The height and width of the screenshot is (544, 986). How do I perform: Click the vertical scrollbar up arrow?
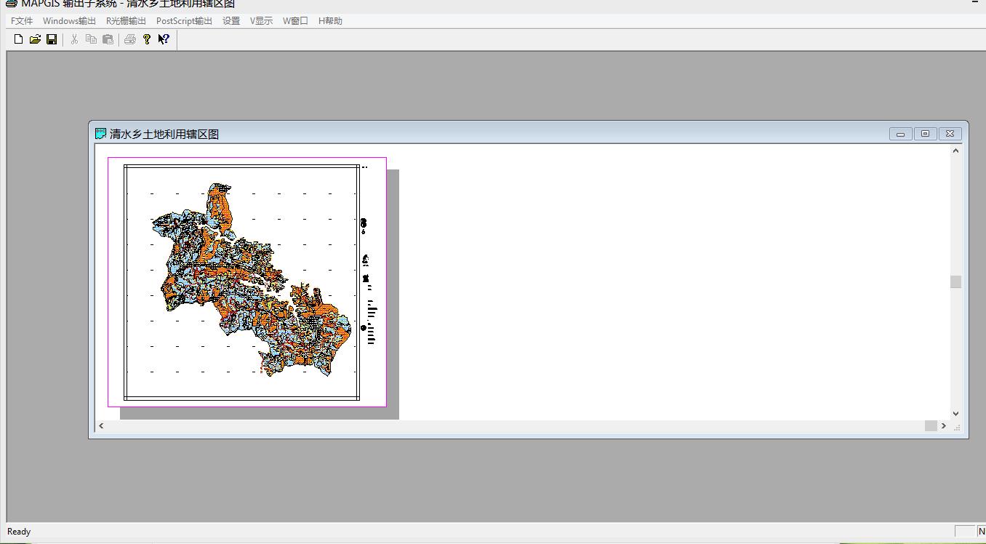click(955, 151)
